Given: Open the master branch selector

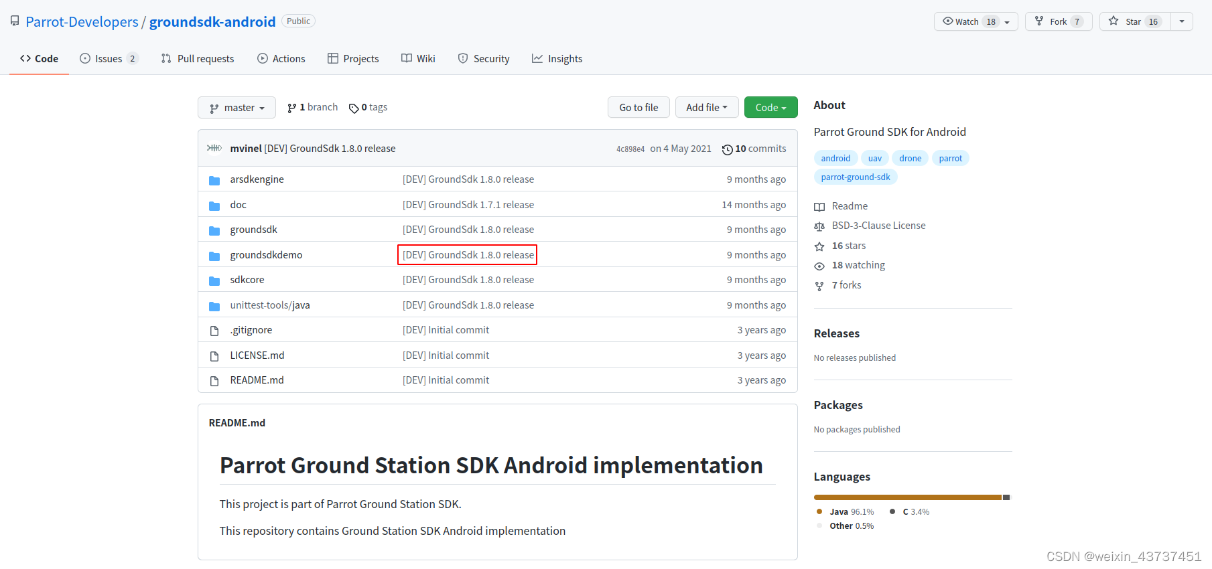Looking at the screenshot, I should [237, 108].
